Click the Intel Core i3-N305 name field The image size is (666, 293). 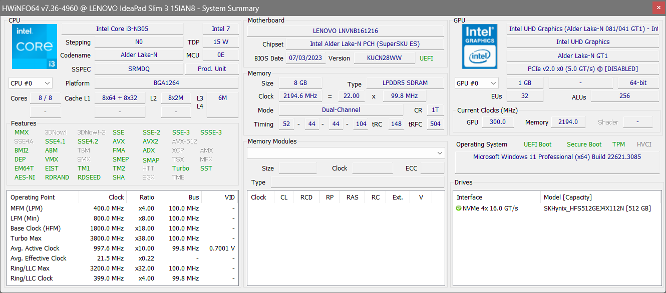122,29
